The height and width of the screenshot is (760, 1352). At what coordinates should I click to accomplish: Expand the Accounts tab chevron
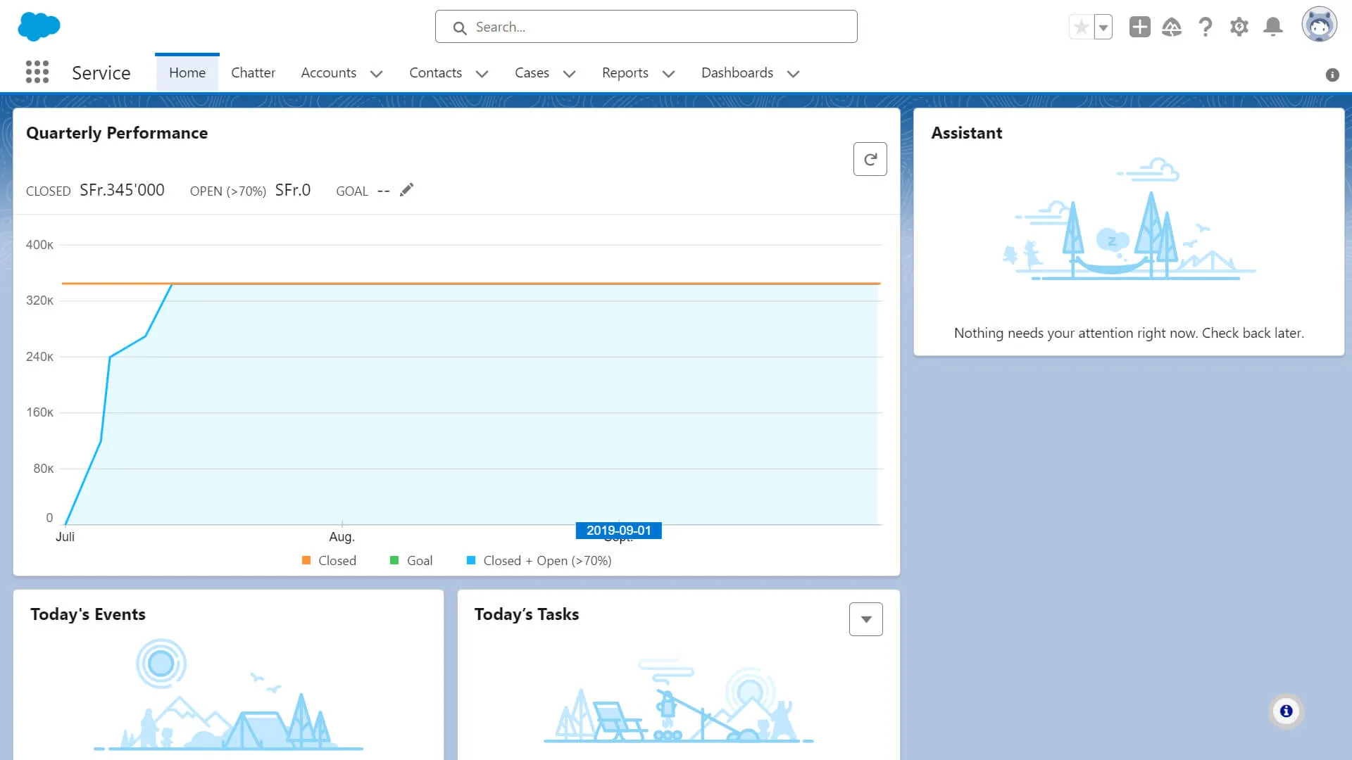coord(377,73)
